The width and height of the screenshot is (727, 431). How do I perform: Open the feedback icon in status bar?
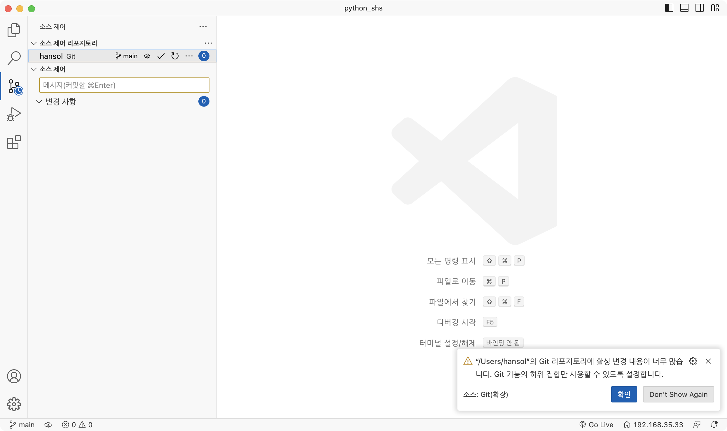[x=697, y=425]
